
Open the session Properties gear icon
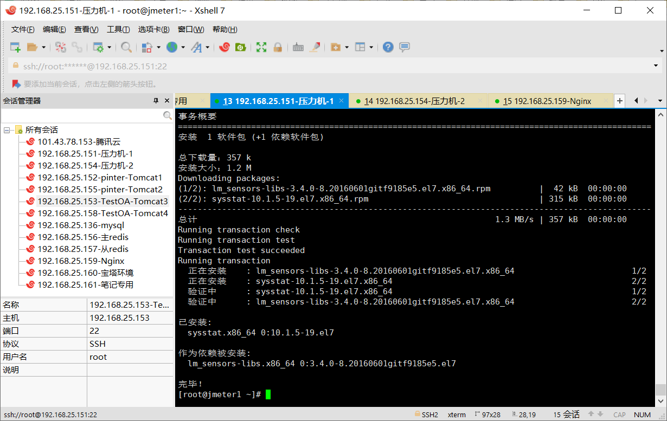[x=98, y=47]
